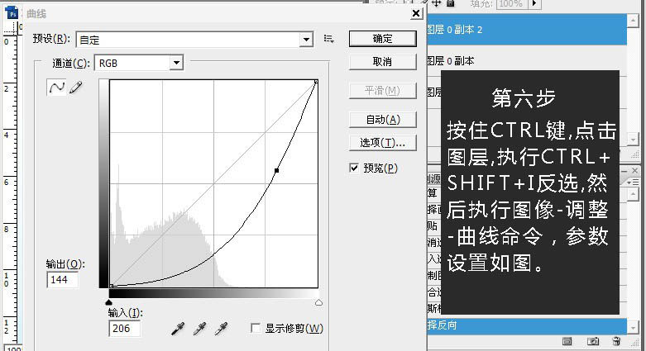
Task: Create new snapshot in History panel
Action: 593,341
